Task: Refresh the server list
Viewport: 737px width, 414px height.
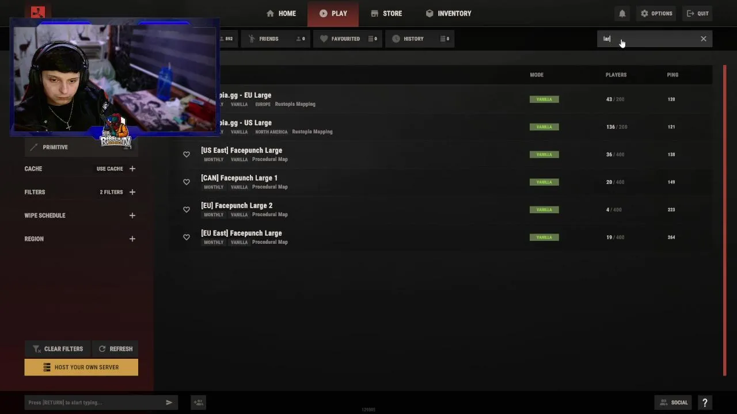Action: pyautogui.click(x=115, y=349)
